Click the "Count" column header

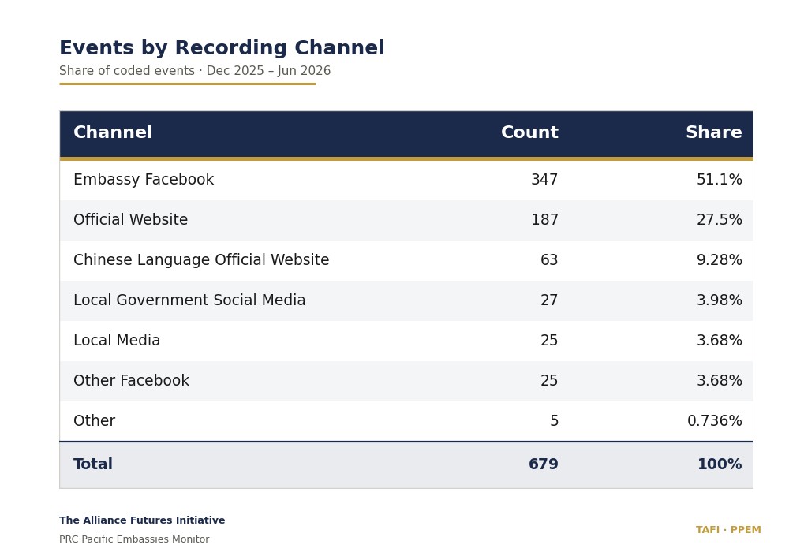pyautogui.click(x=529, y=132)
